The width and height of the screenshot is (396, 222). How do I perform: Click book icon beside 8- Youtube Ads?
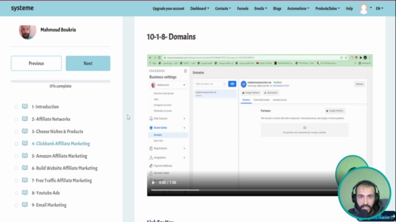coord(25,192)
